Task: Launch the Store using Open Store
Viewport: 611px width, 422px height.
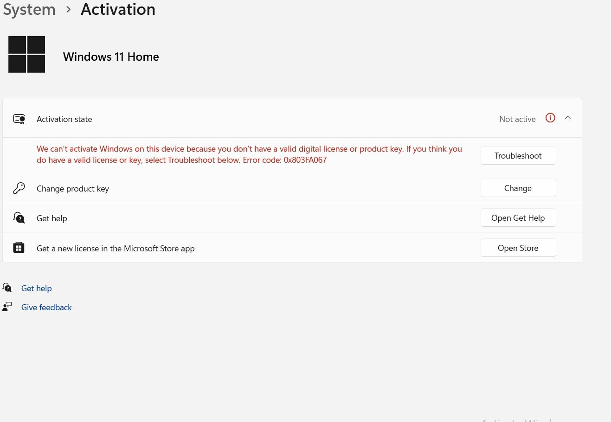Action: click(x=518, y=248)
